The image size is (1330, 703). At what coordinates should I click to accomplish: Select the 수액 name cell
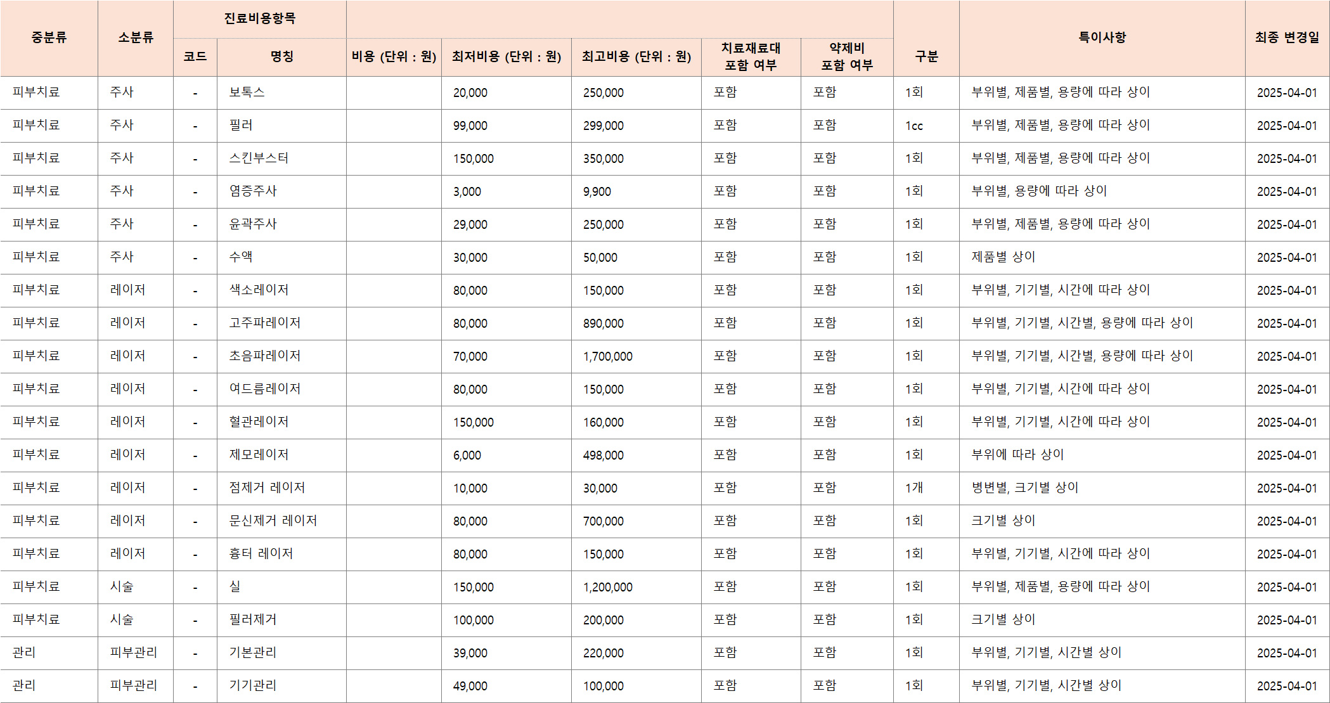tap(281, 257)
